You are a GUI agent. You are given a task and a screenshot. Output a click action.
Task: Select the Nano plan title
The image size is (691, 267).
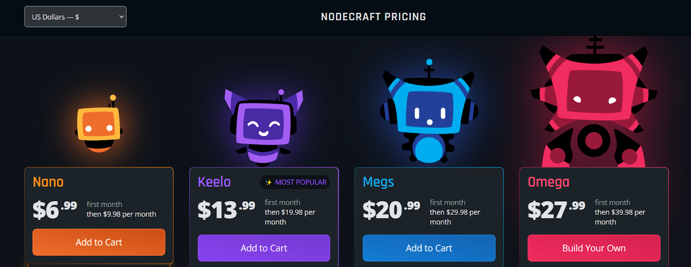click(x=48, y=182)
